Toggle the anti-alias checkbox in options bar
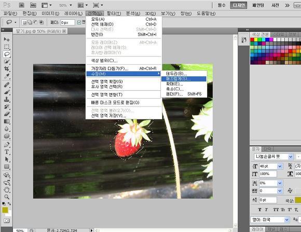Screen dimensions: 301x232 pos(79,22)
